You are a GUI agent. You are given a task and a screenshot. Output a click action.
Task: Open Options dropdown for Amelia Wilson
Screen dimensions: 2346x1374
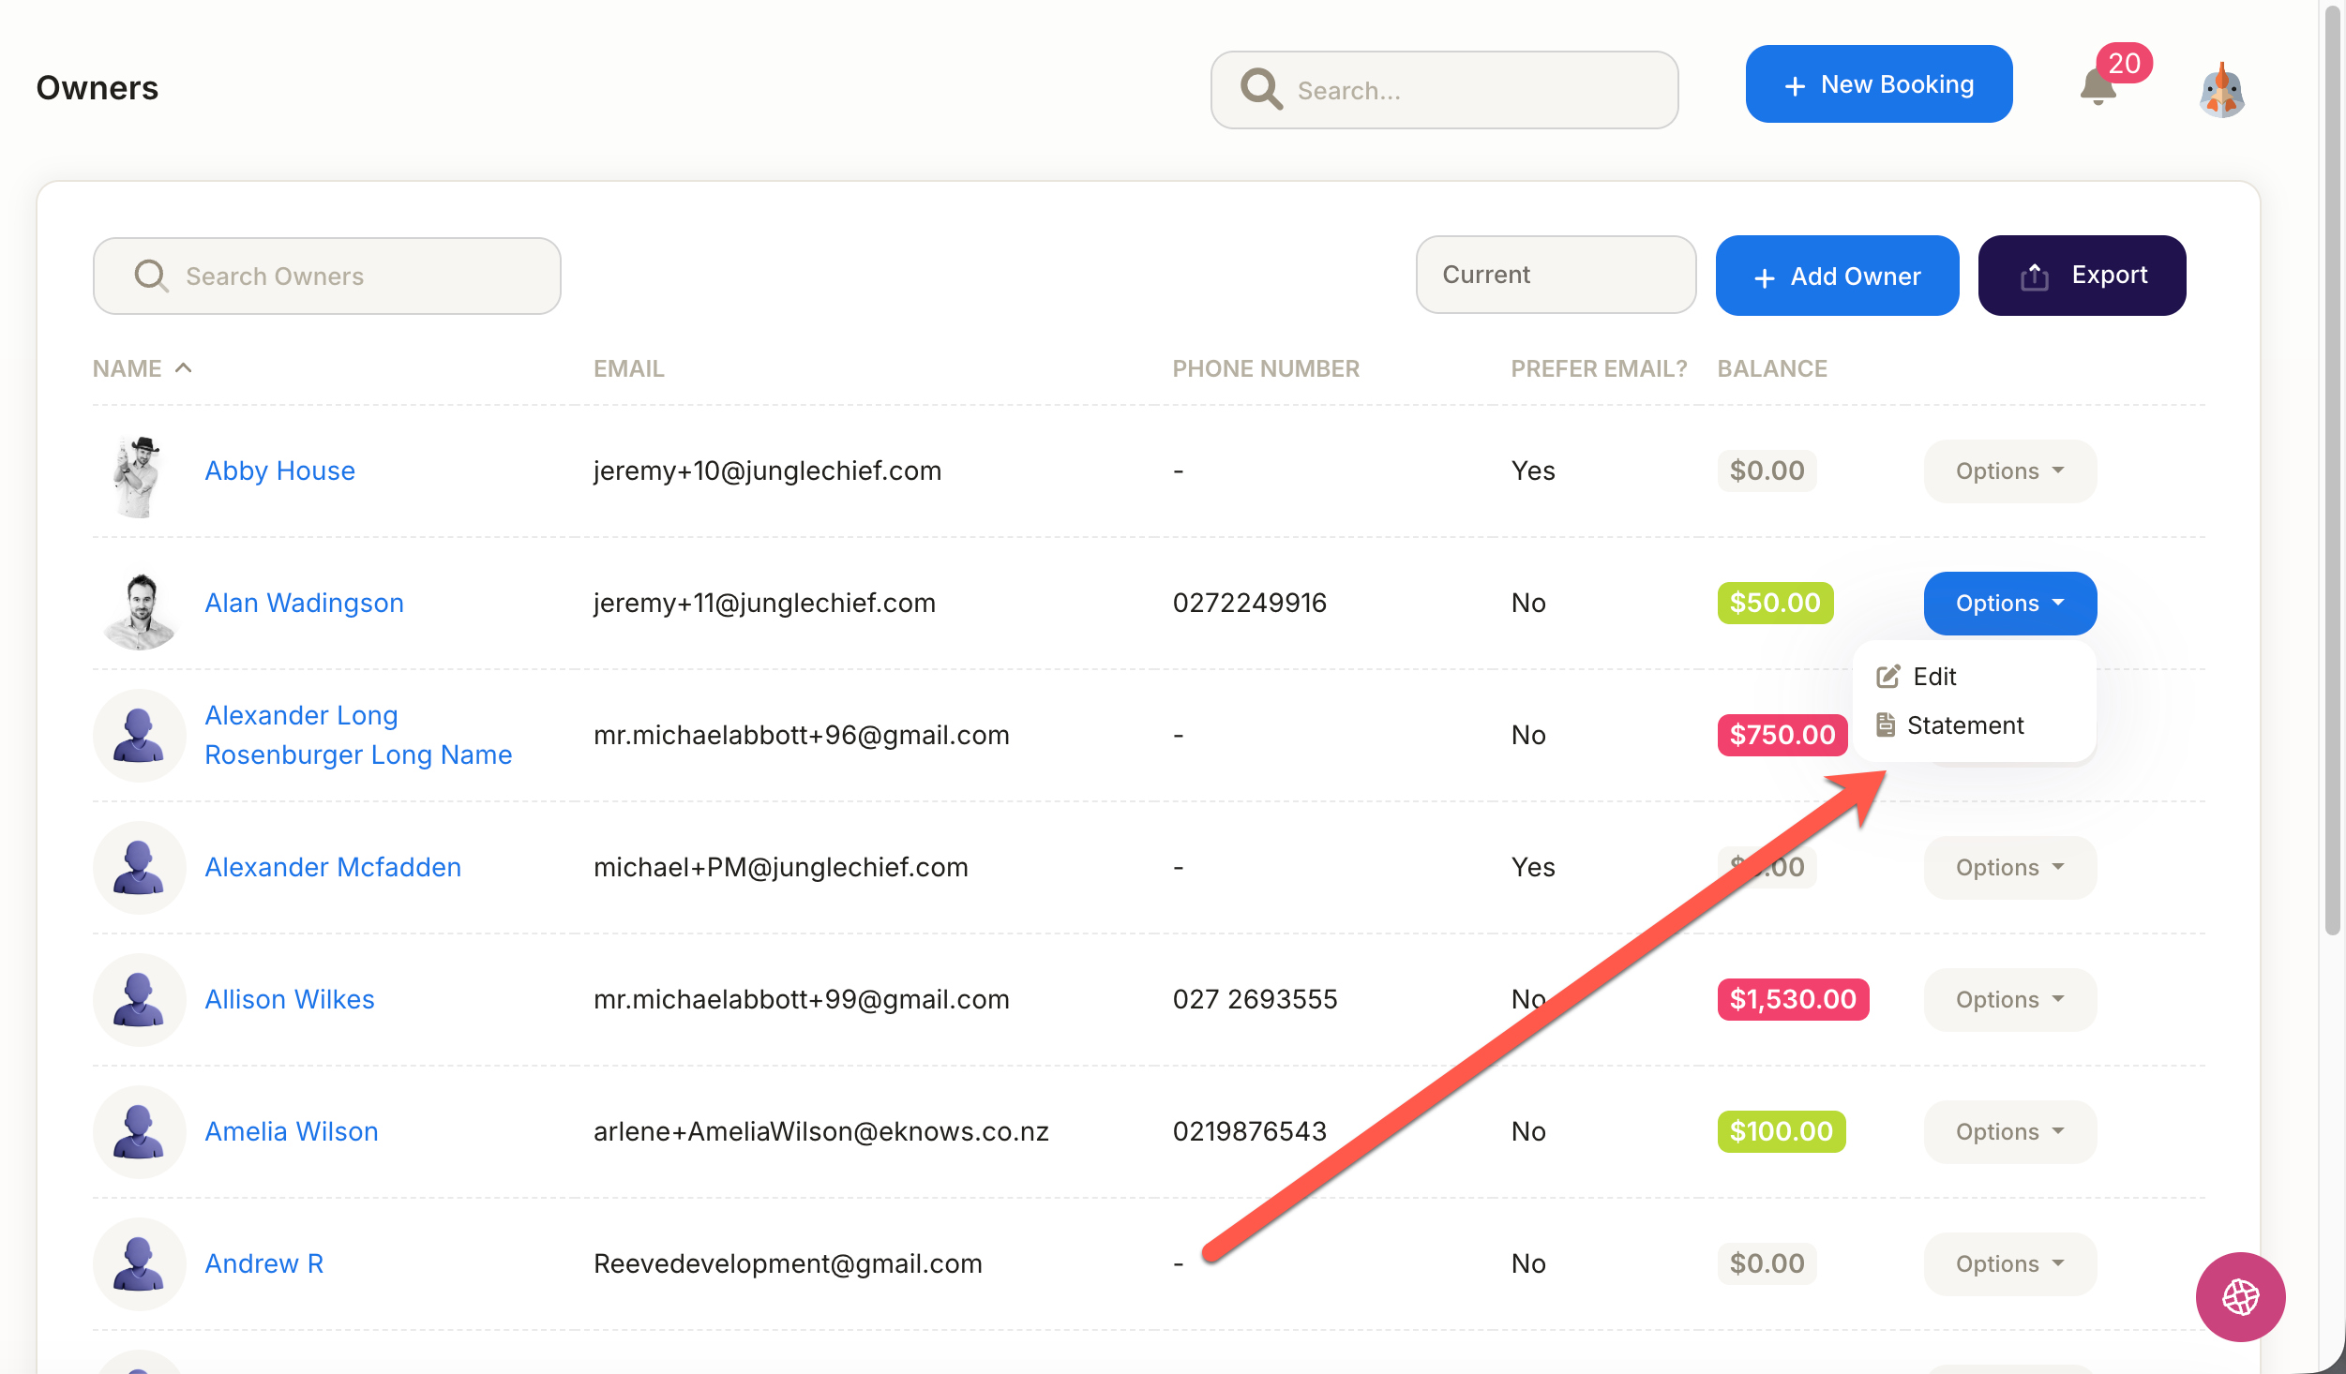pyautogui.click(x=2009, y=1131)
